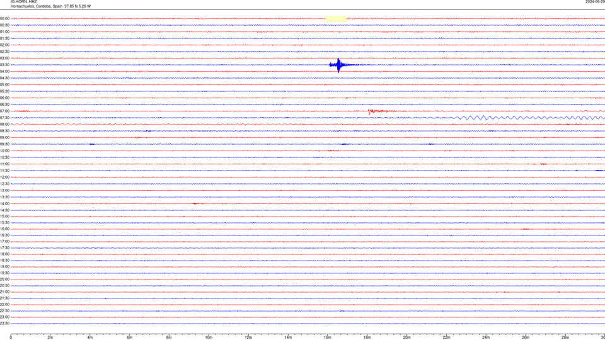
Task: Click the 12:00 time label
Action: (x=4, y=178)
